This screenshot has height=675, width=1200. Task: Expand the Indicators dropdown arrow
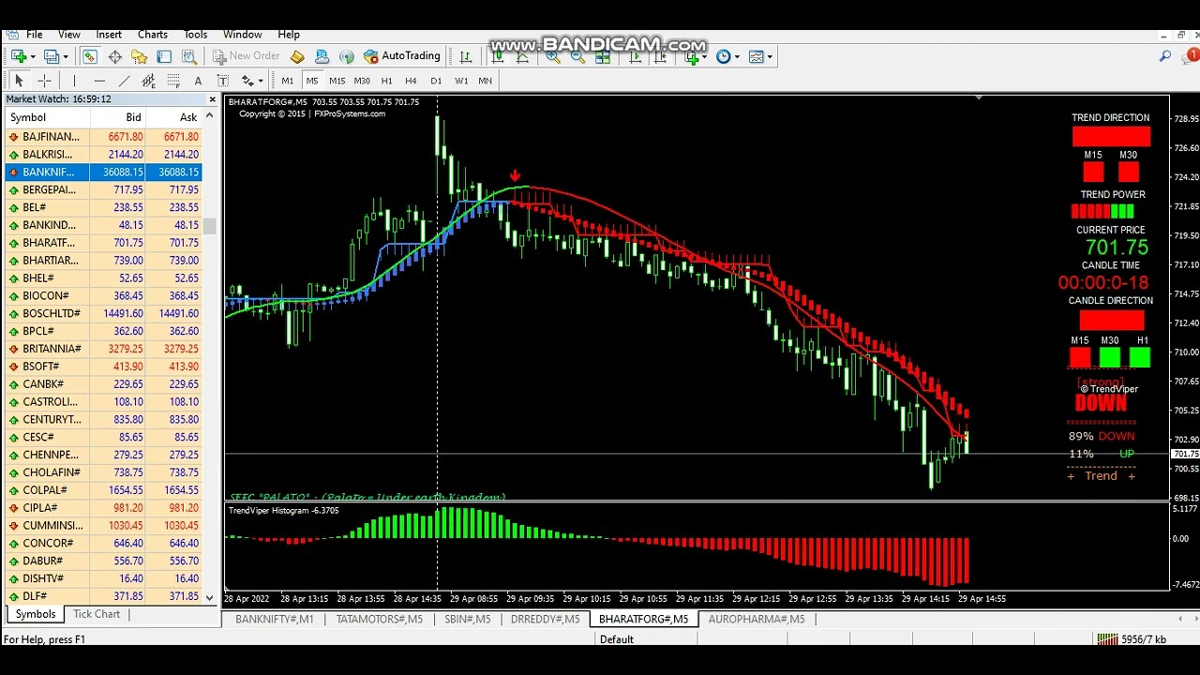pos(705,57)
